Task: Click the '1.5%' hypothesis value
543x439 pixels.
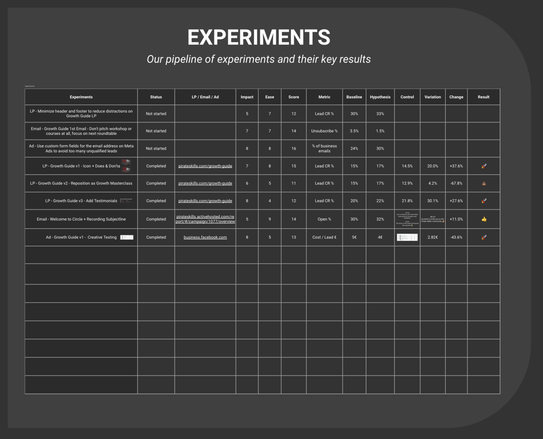Action: (x=380, y=131)
